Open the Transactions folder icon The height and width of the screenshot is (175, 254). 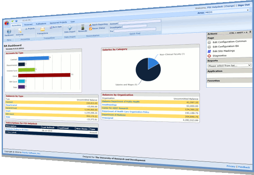pos(42,29)
